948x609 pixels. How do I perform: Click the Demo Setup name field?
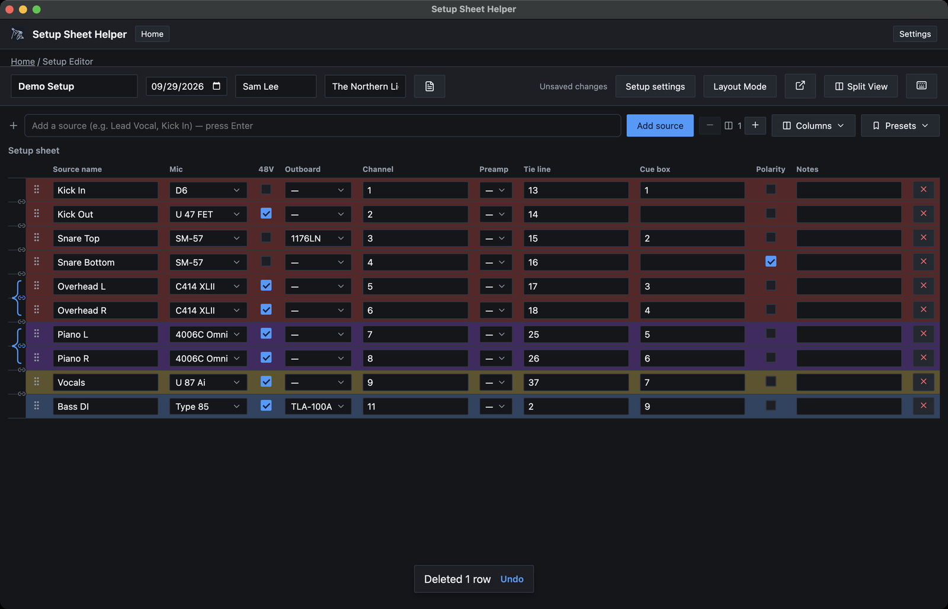[x=74, y=86]
